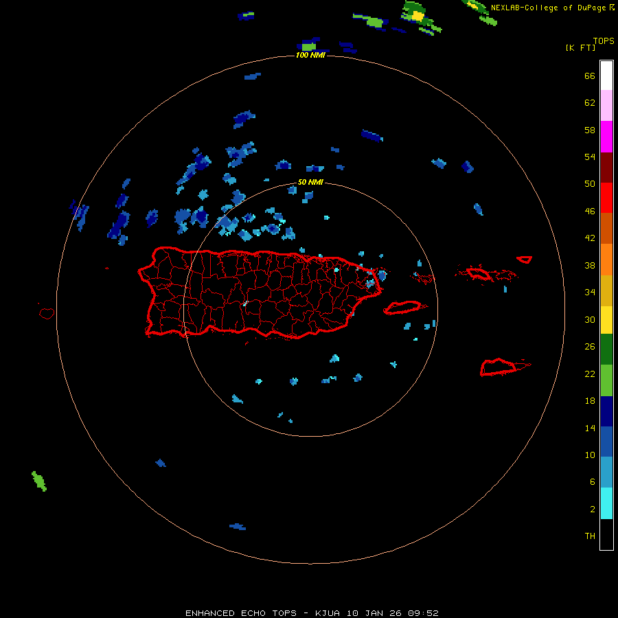Screen dimensions: 618x618
Task: Pick the magenta swatch in the legend
Action: coord(606,137)
